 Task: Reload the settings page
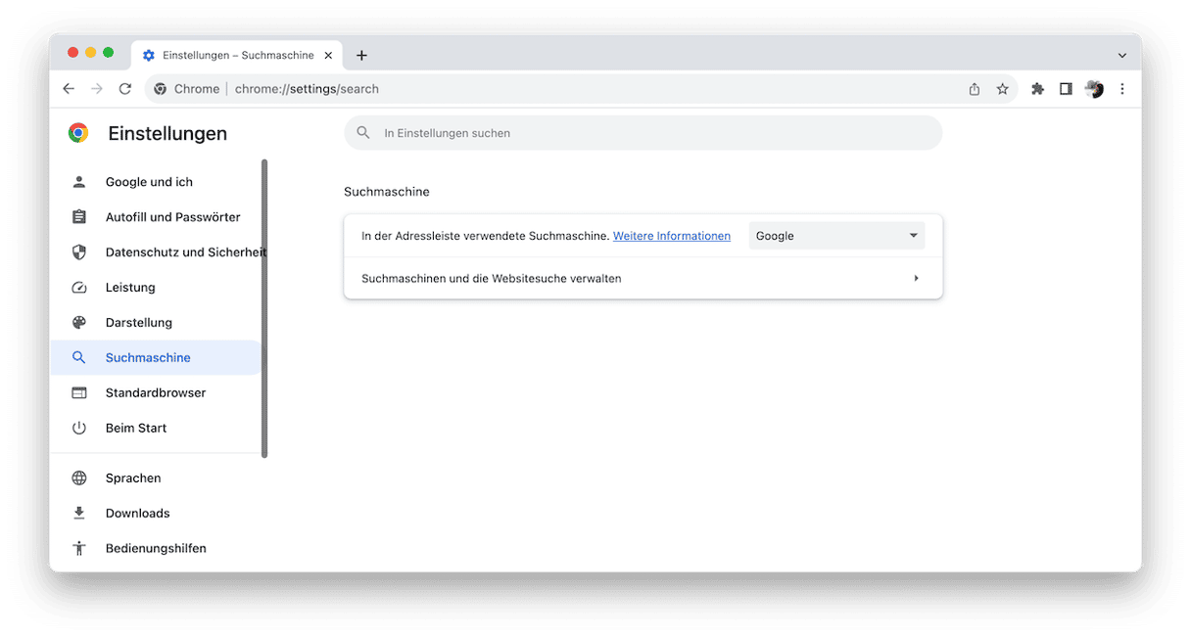[125, 89]
